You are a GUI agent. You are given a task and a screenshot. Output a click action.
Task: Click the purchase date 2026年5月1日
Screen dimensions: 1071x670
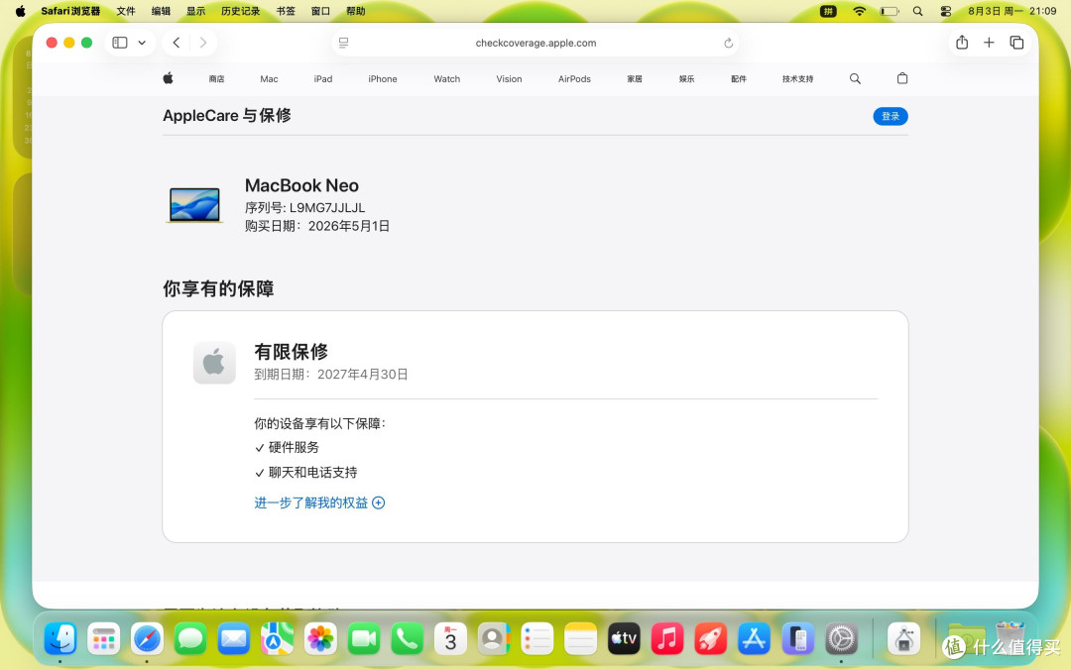pyautogui.click(x=348, y=226)
